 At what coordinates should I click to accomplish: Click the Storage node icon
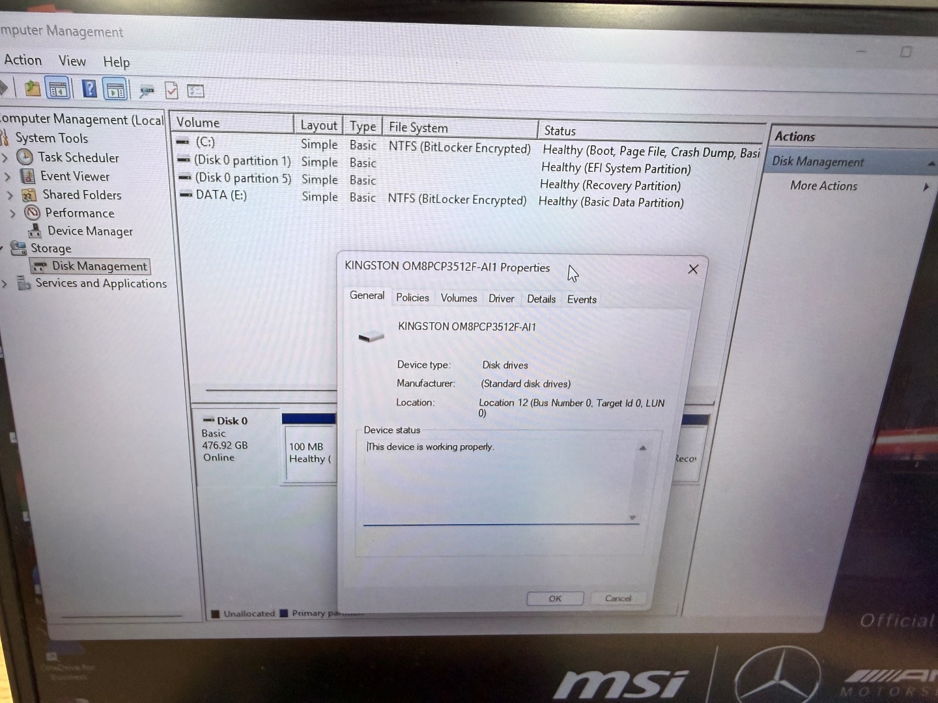[18, 248]
